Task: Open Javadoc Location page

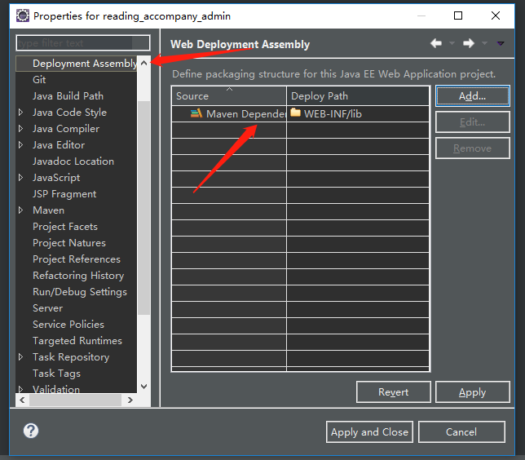Action: (73, 161)
